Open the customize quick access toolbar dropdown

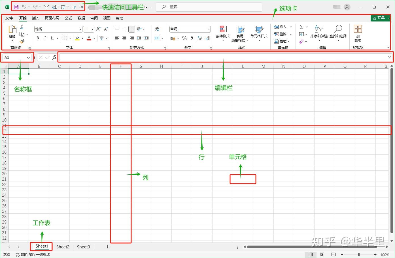(x=82, y=7)
